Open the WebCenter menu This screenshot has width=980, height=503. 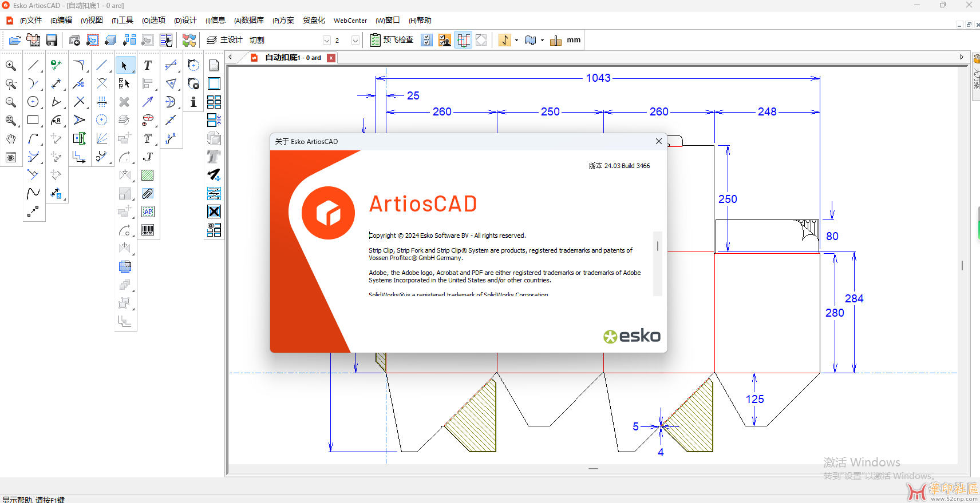pos(350,21)
